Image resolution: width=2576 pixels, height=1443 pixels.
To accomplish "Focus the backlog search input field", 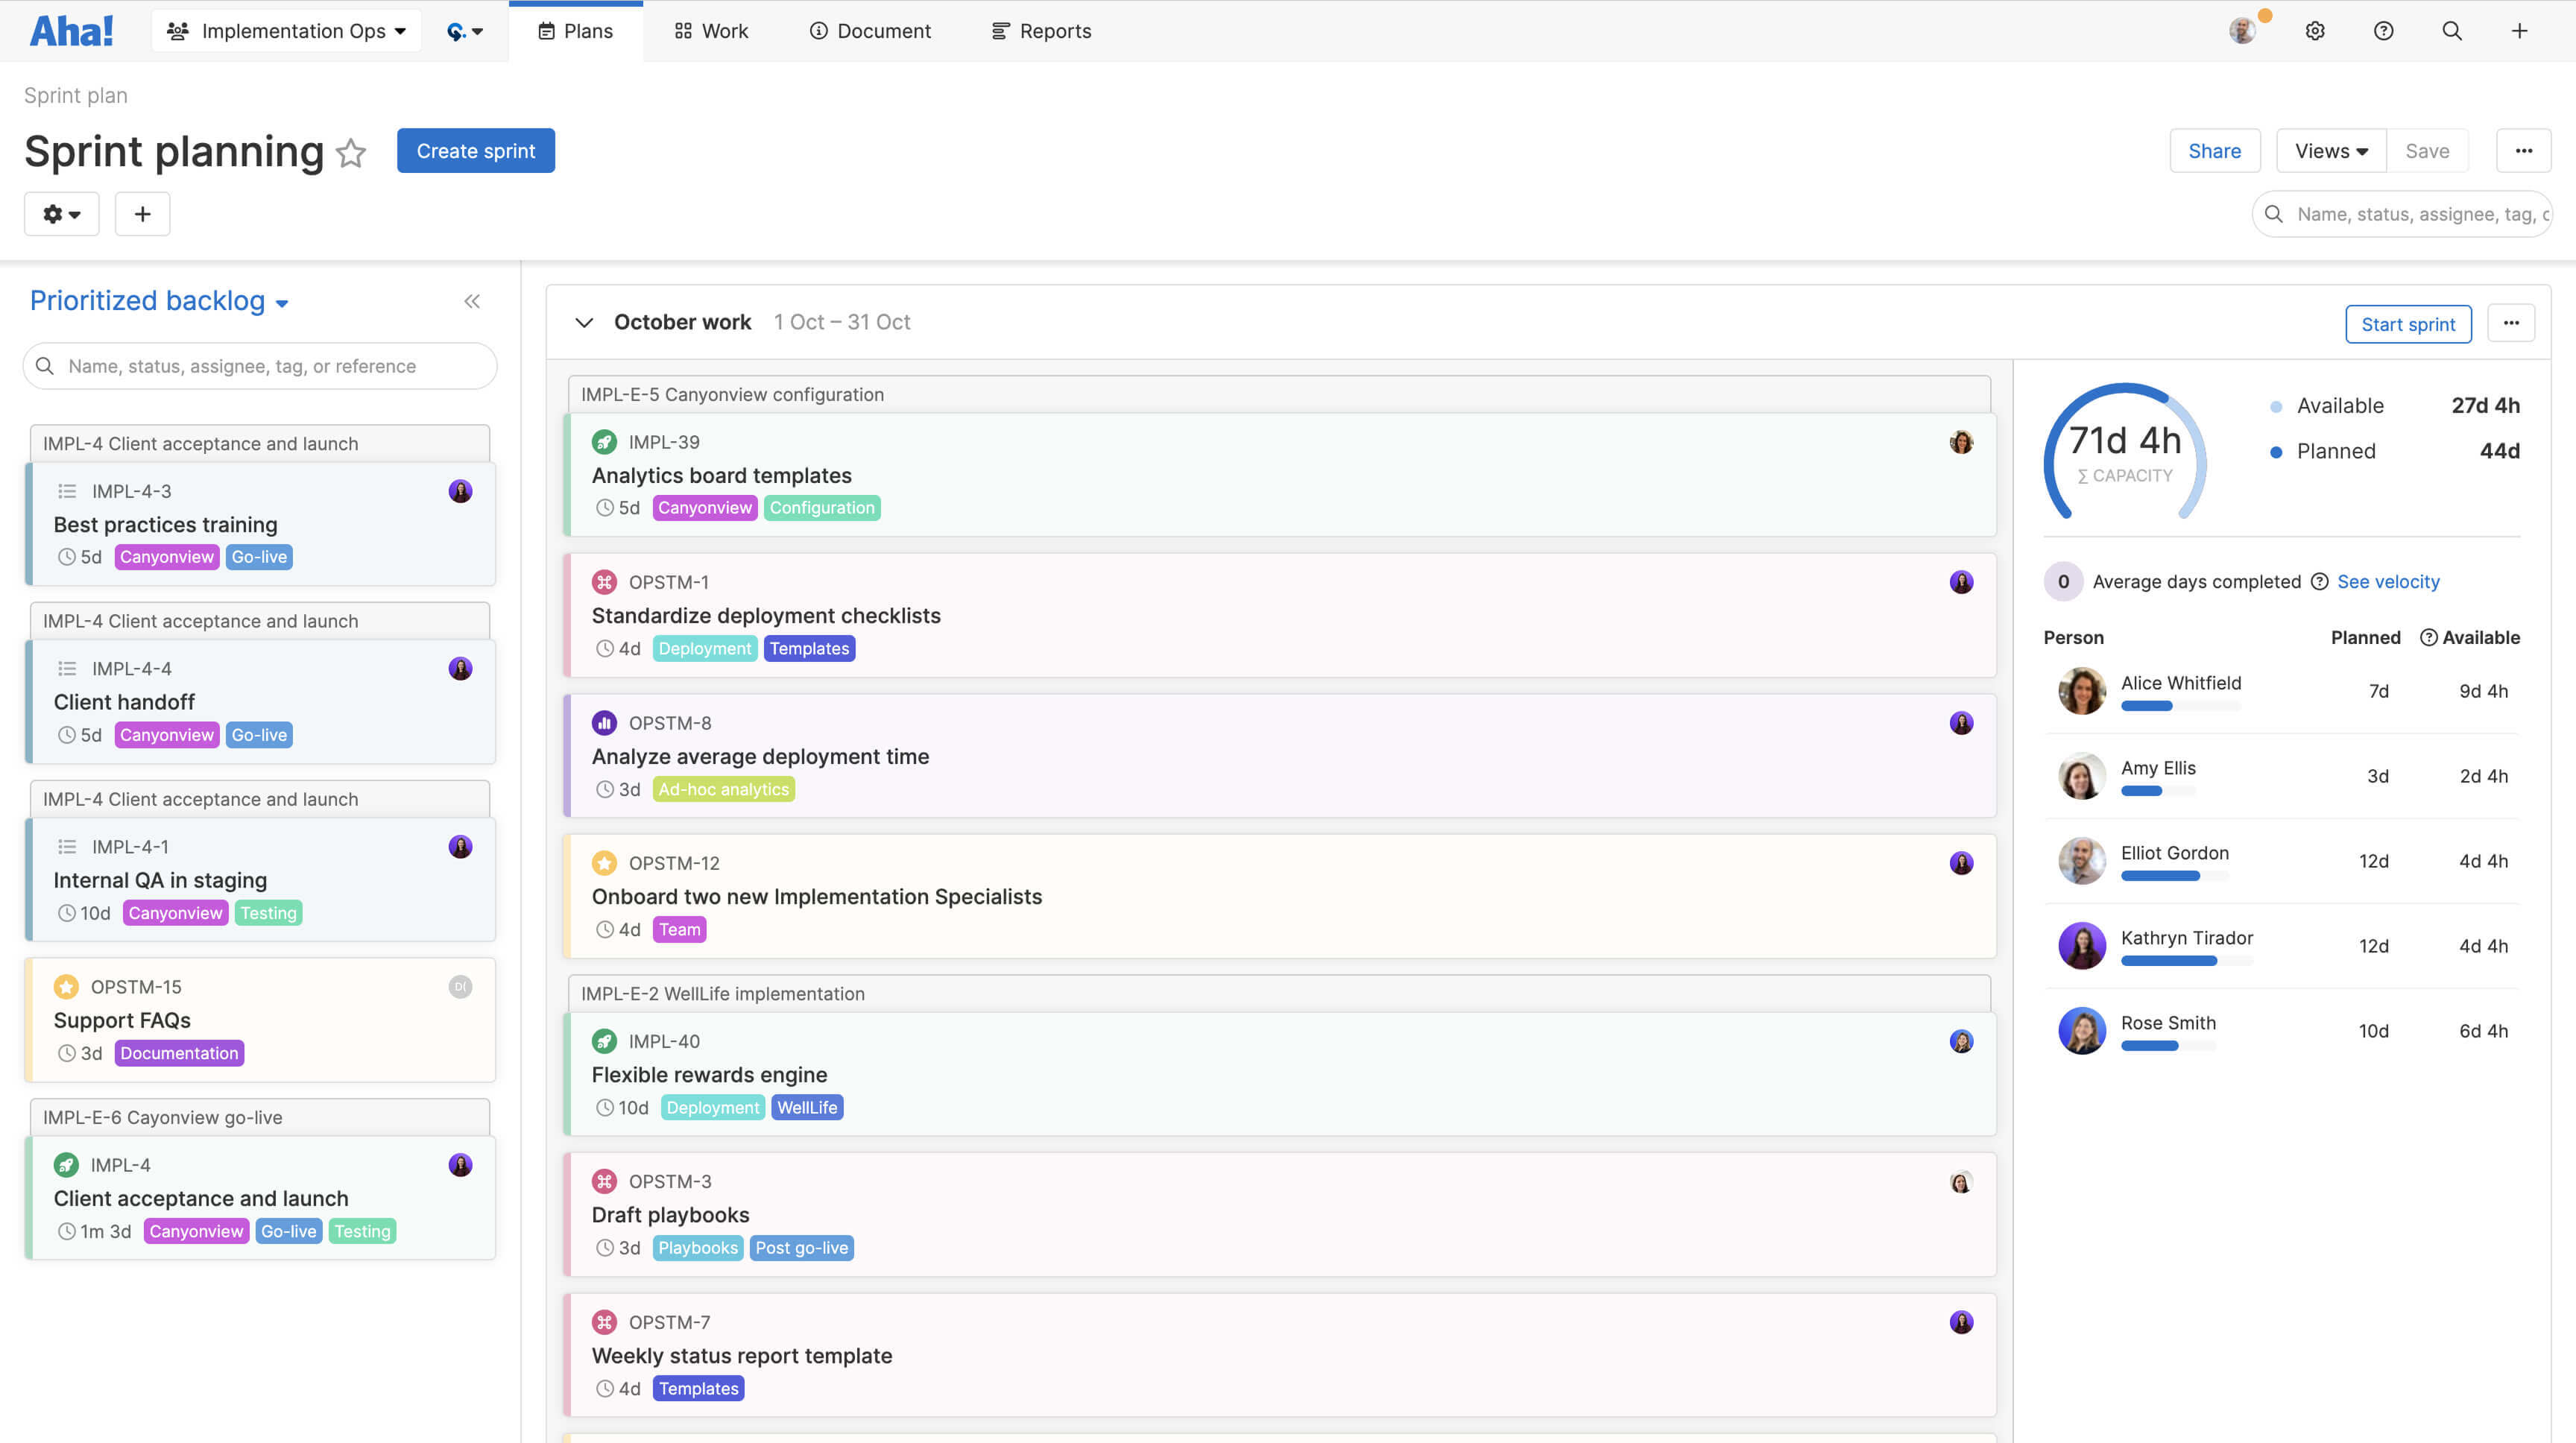I will 260,366.
